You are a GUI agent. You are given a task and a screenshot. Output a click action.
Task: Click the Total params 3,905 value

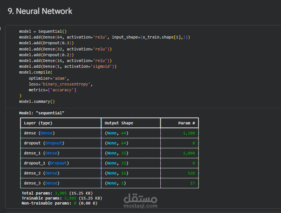coord(61,193)
